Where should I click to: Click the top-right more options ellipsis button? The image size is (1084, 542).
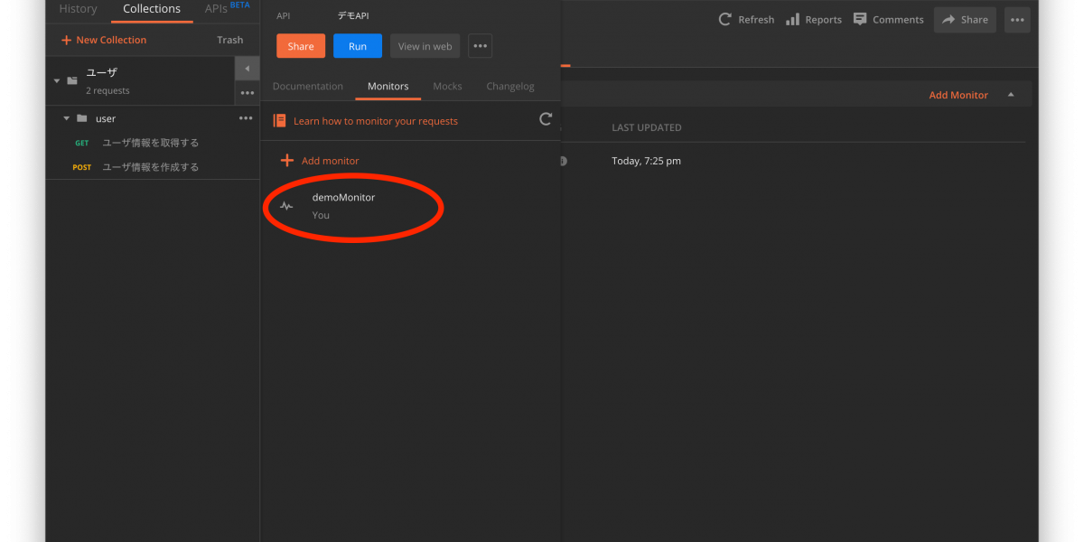[x=1016, y=20]
